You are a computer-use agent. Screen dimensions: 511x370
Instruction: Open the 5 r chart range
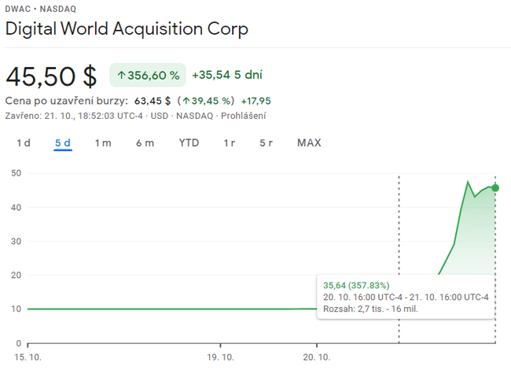point(267,143)
